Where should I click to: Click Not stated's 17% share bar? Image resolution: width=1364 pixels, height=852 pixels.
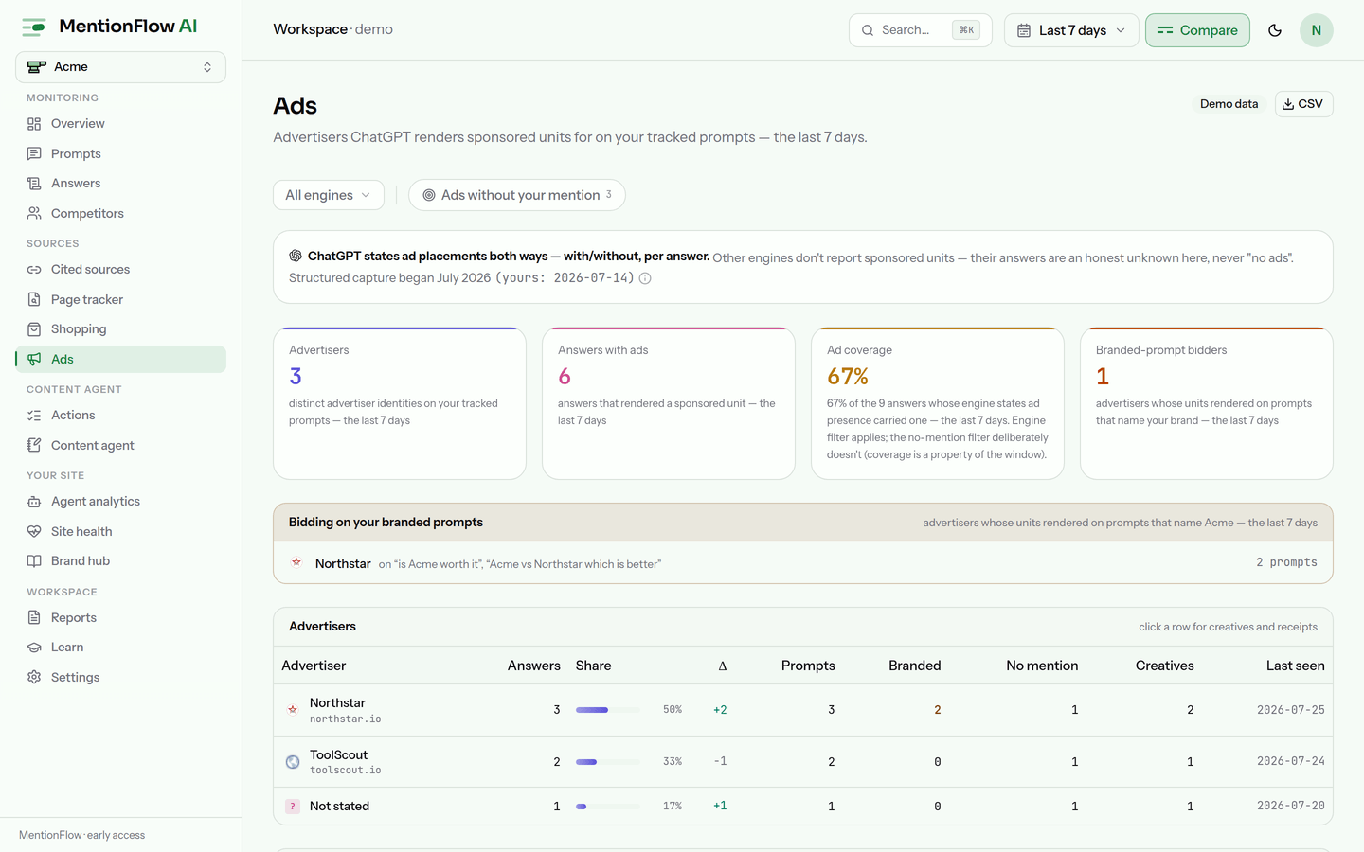pos(607,807)
